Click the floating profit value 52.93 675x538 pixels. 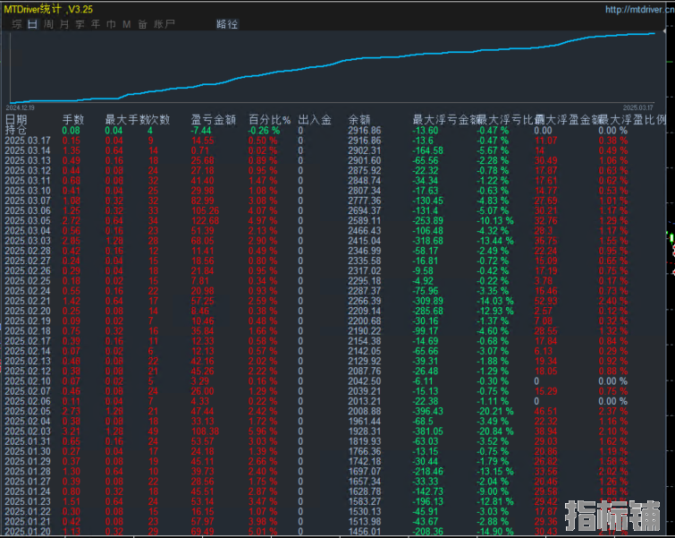546,301
